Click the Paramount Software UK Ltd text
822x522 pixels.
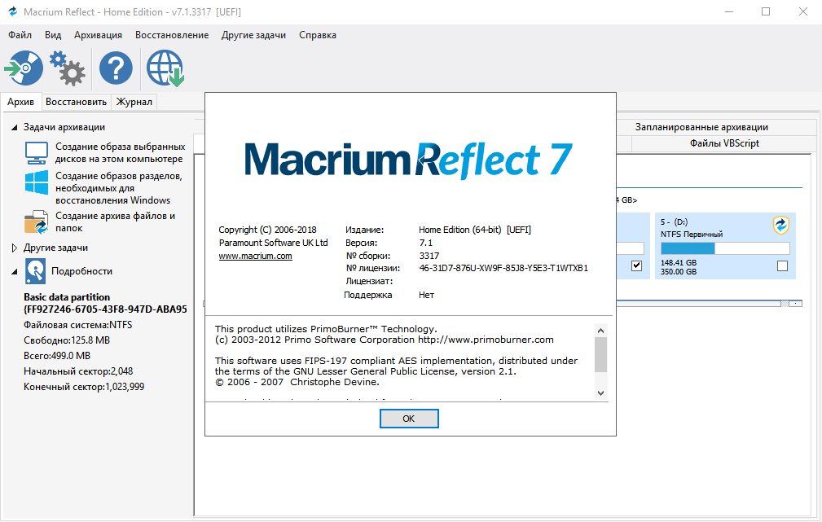[x=273, y=243]
